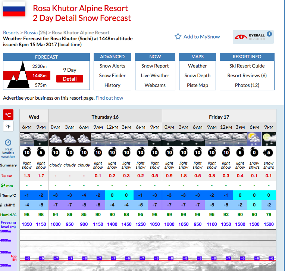Image resolution: width=285 pixels, height=271 pixels.
Task: Click Friday 0AM light snow weather icon
Action: pyautogui.click(x=169, y=139)
